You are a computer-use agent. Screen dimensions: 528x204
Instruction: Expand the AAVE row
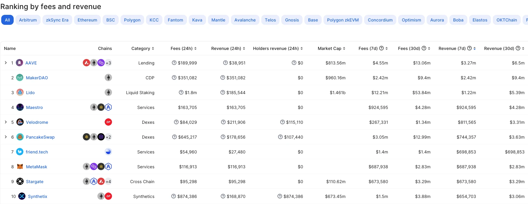pyautogui.click(x=6, y=63)
